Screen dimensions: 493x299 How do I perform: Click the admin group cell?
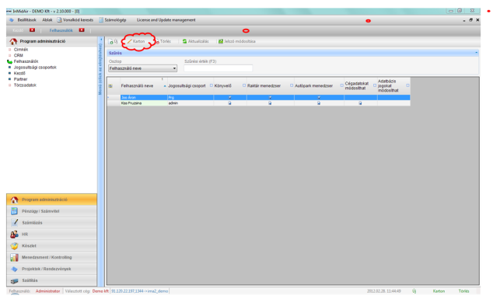click(x=191, y=103)
